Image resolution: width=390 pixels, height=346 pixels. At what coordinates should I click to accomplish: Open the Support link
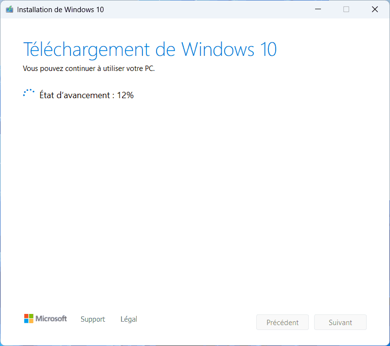[93, 319]
